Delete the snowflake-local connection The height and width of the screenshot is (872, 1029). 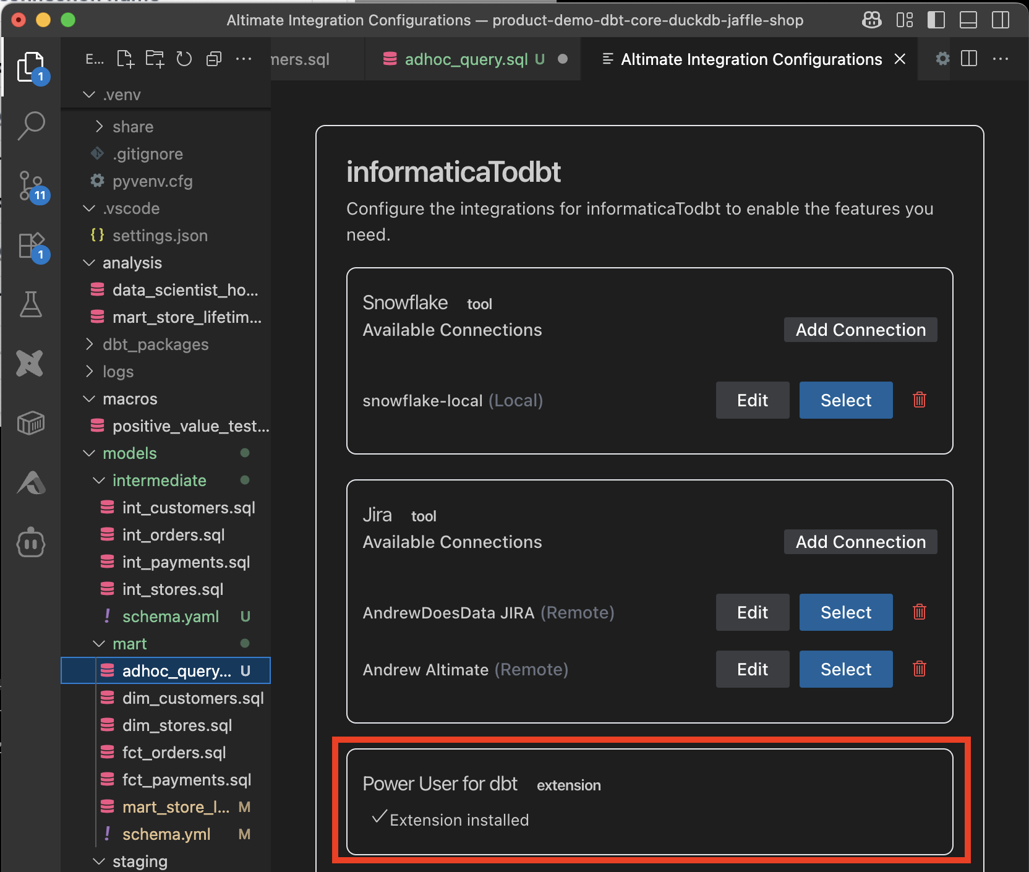(x=920, y=400)
